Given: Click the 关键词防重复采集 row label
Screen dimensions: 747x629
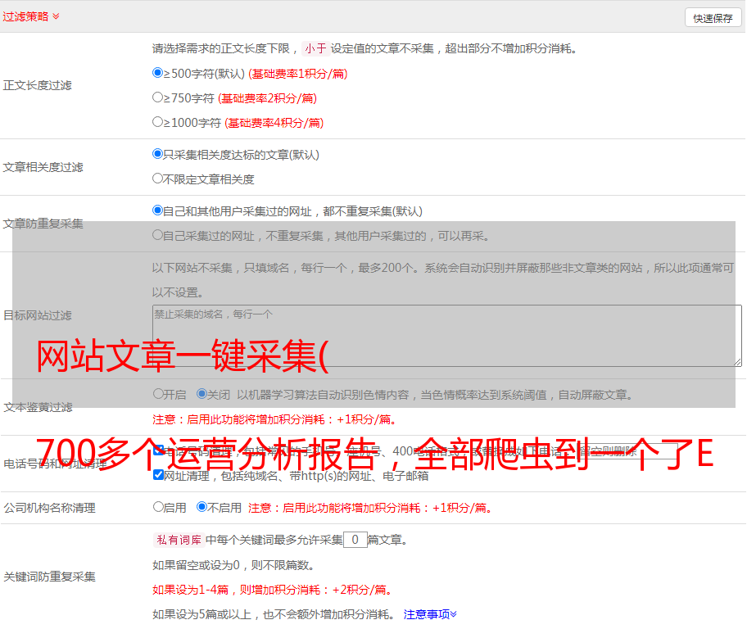Looking at the screenshot, I should pos(49,577).
